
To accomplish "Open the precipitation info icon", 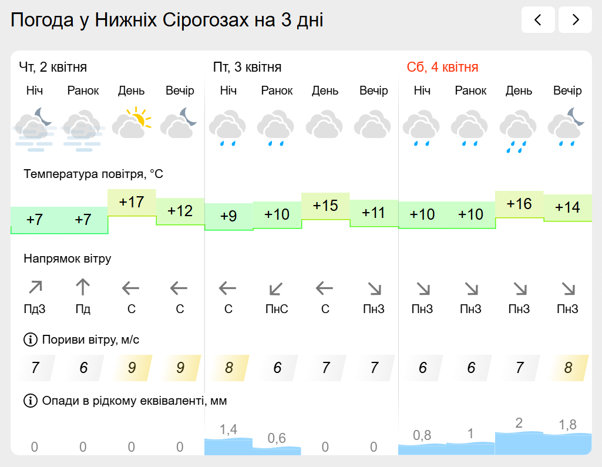I will (x=30, y=401).
